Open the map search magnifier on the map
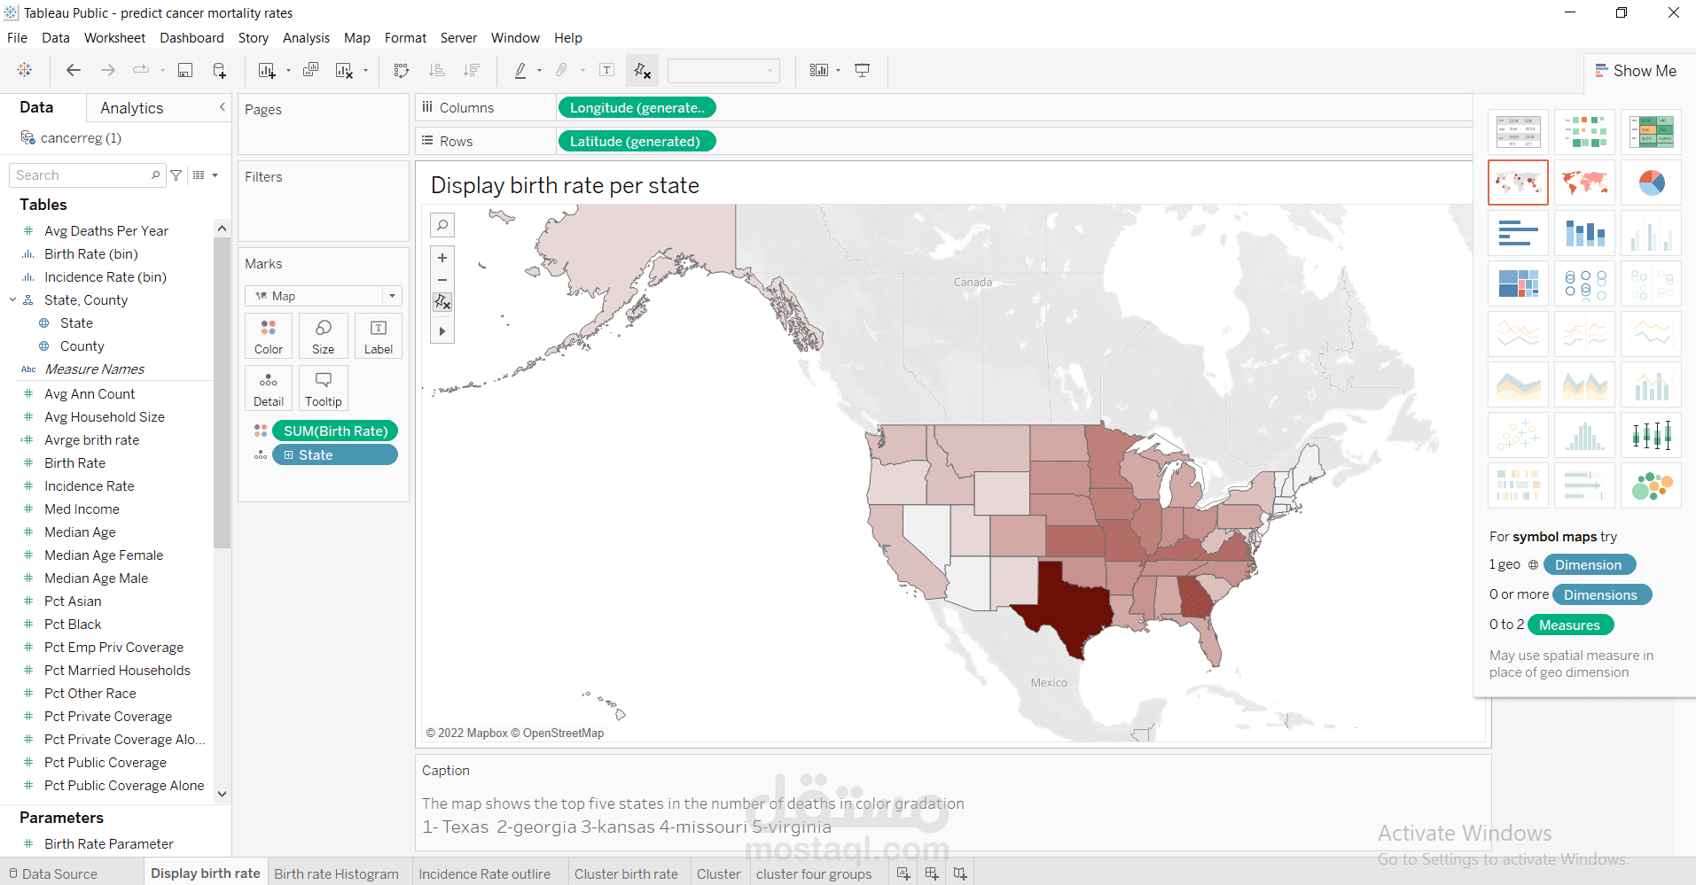Viewport: 1696px width, 885px height. coord(442,224)
